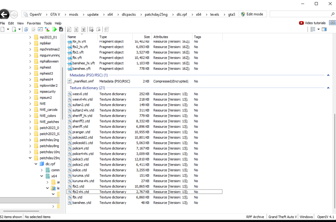Screen dimensions: 336x222
Task: Open the view mode dropdown arrow
Action: (319, 29)
